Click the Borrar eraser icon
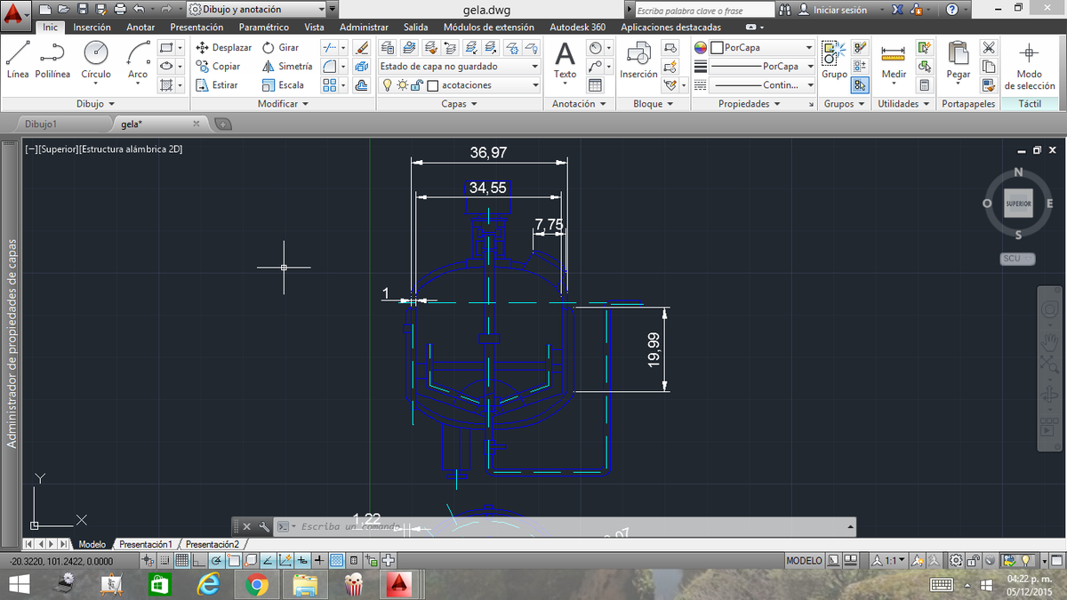The width and height of the screenshot is (1067, 600). (x=361, y=47)
